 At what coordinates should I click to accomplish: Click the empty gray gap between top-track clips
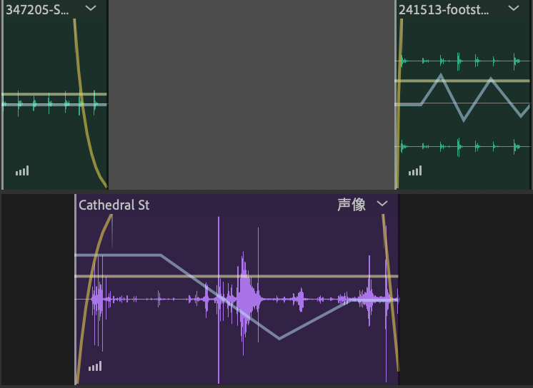coord(251,94)
